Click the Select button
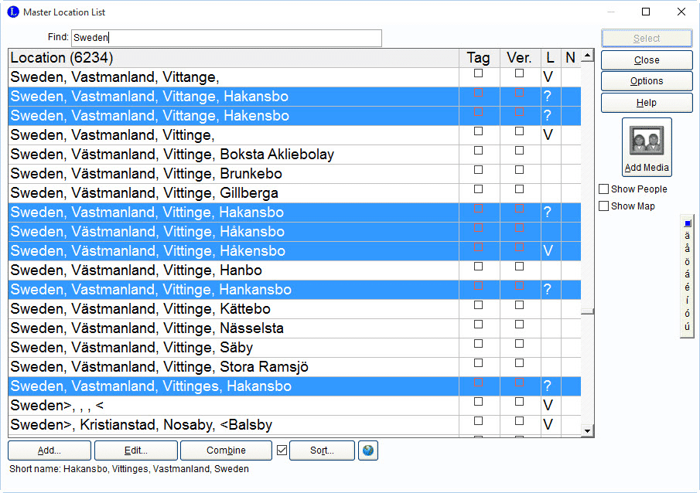The height and width of the screenshot is (493, 700). pyautogui.click(x=647, y=39)
